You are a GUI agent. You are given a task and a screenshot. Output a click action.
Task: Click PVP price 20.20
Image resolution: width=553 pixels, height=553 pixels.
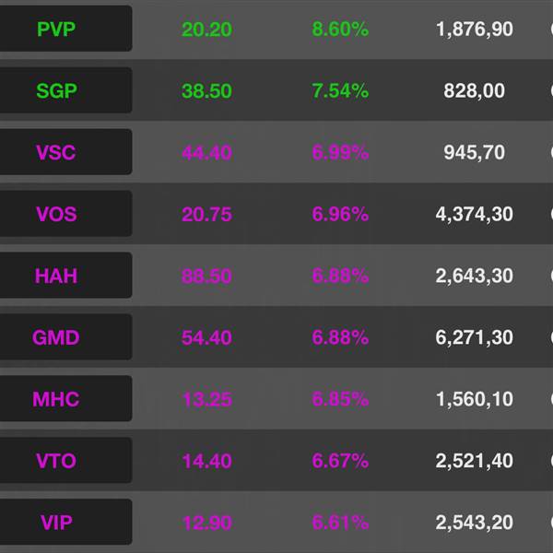point(206,29)
